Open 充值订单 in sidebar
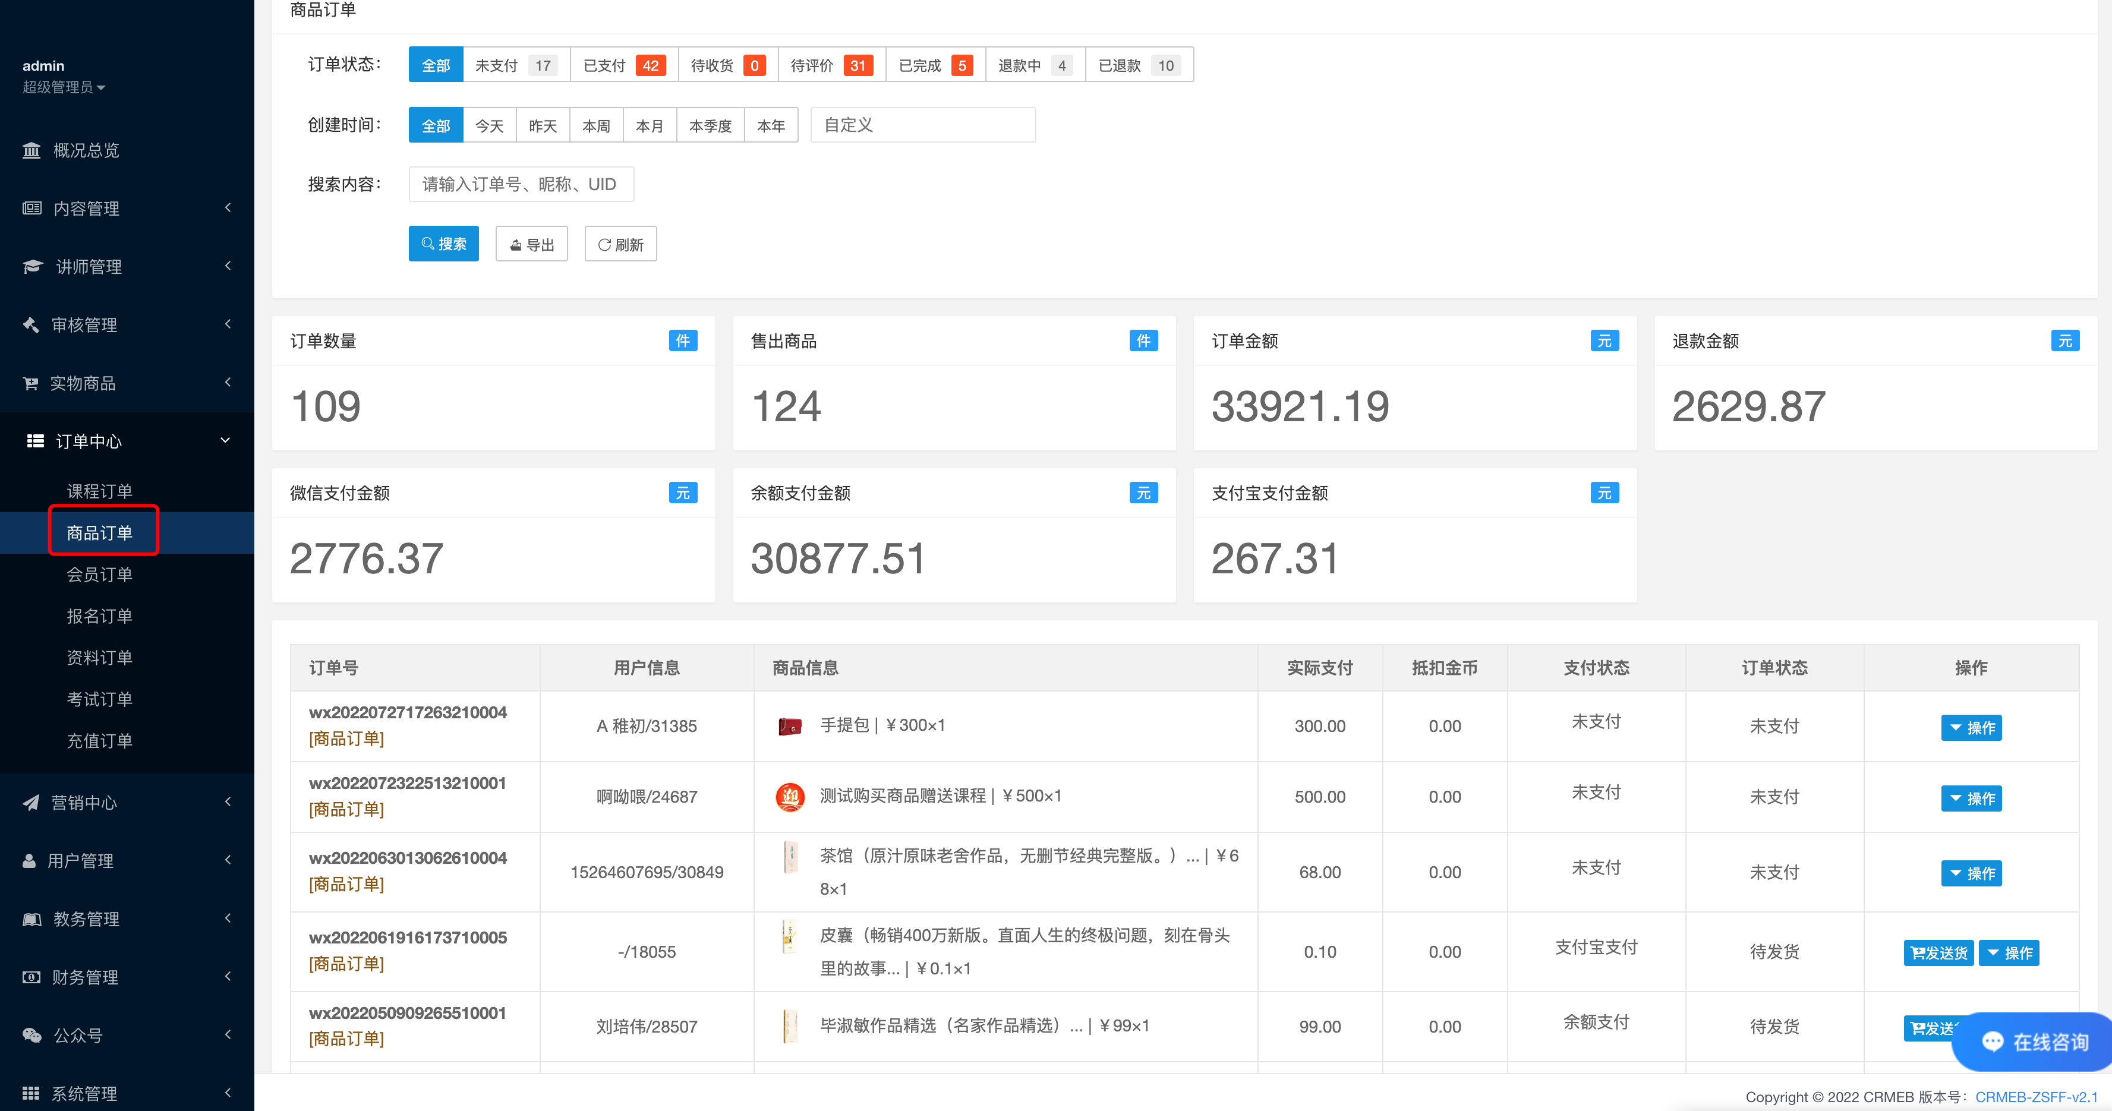The height and width of the screenshot is (1111, 2112). (x=99, y=741)
